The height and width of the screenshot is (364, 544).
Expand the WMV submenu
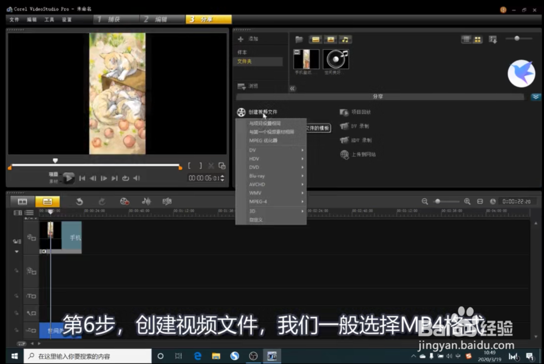[x=271, y=193]
